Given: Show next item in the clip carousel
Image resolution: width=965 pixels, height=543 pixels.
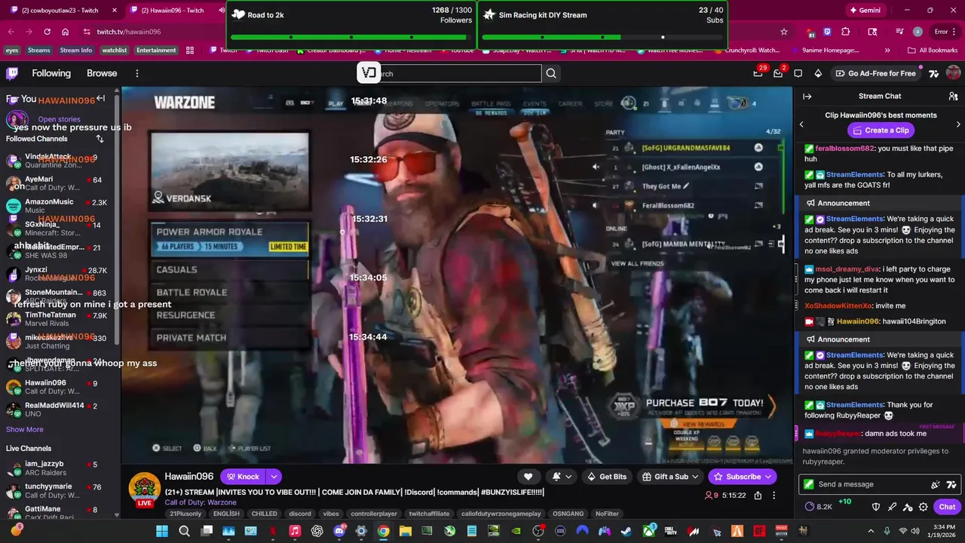Looking at the screenshot, I should click(x=958, y=124).
